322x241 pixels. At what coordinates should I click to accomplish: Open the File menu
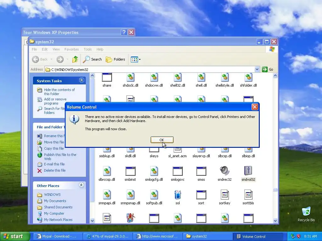[x=34, y=49]
